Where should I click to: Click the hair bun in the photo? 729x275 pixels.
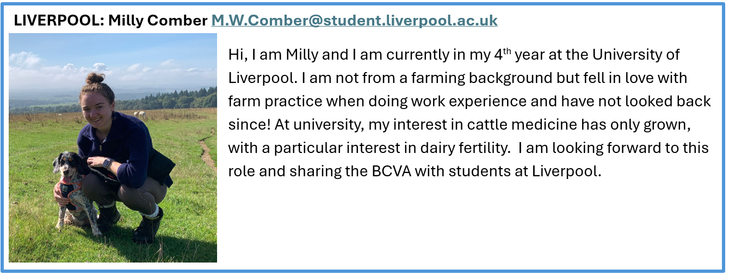(x=95, y=78)
